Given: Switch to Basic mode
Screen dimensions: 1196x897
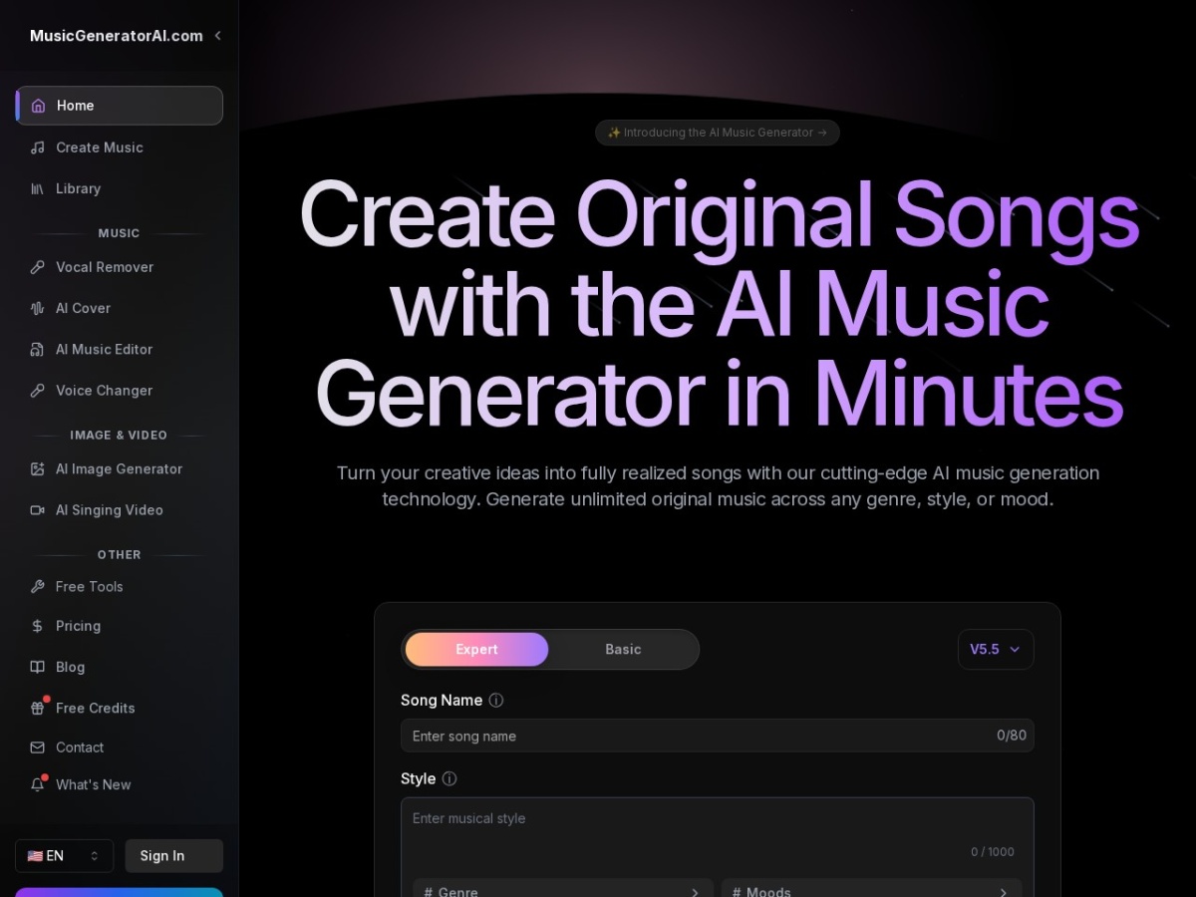Looking at the screenshot, I should click(623, 650).
